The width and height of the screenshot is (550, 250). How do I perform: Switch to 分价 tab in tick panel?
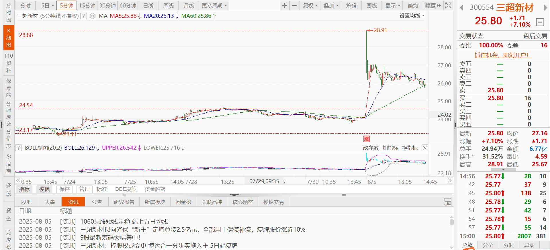[x=488, y=245]
